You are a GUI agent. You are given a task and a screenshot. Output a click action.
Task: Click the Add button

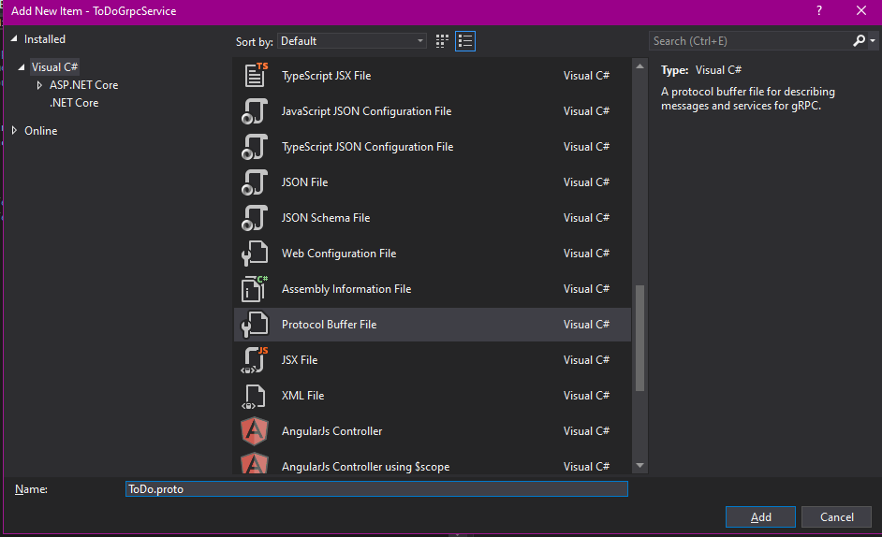coord(760,517)
